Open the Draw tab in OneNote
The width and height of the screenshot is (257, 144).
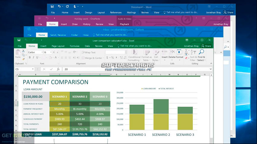coord(75,24)
